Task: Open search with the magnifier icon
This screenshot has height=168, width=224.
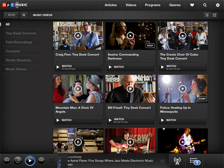Action: click(x=205, y=5)
